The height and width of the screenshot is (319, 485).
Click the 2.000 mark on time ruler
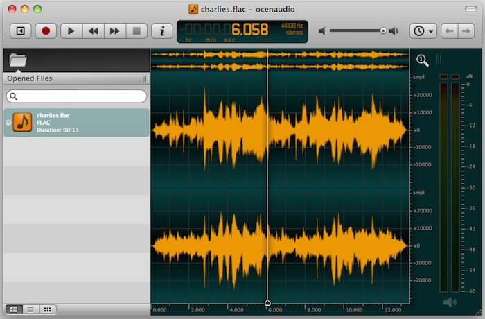click(x=197, y=310)
